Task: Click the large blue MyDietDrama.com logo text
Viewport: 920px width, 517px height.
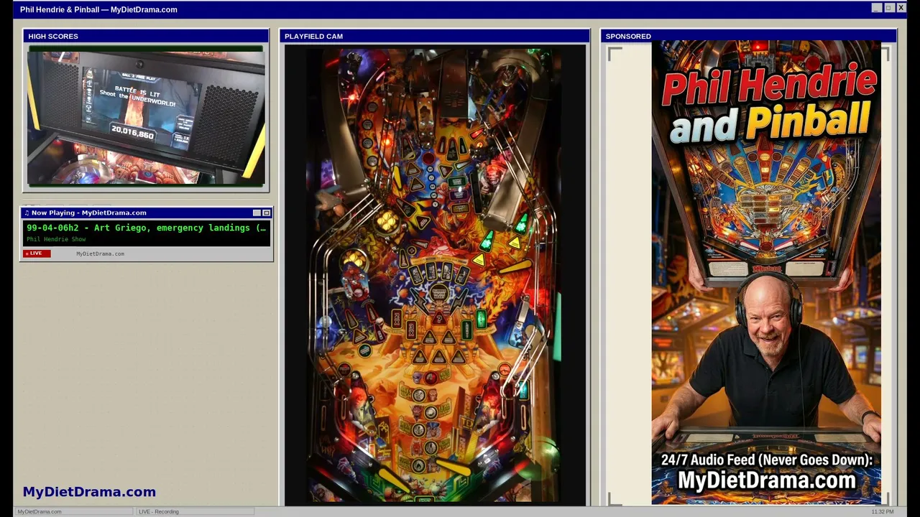Action: point(89,492)
